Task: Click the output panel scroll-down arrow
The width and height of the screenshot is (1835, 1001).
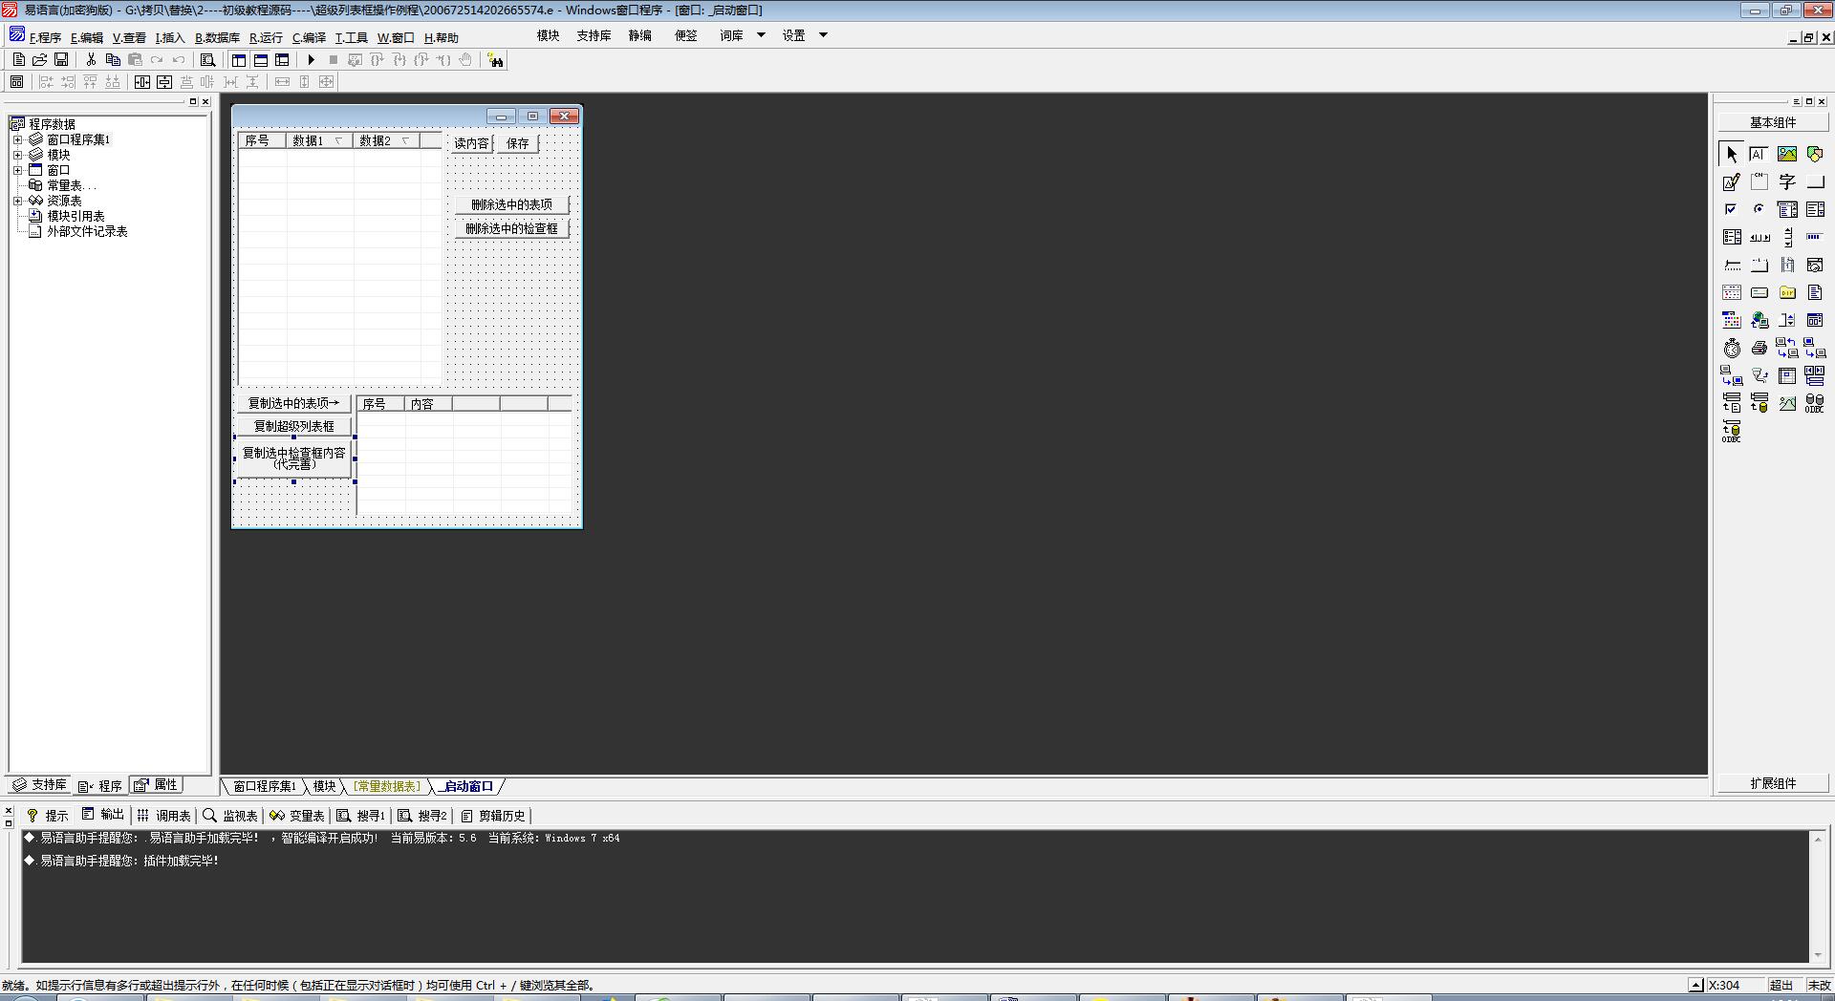Action: (1817, 955)
